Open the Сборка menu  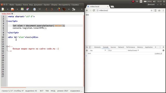click(x=54, y=5)
